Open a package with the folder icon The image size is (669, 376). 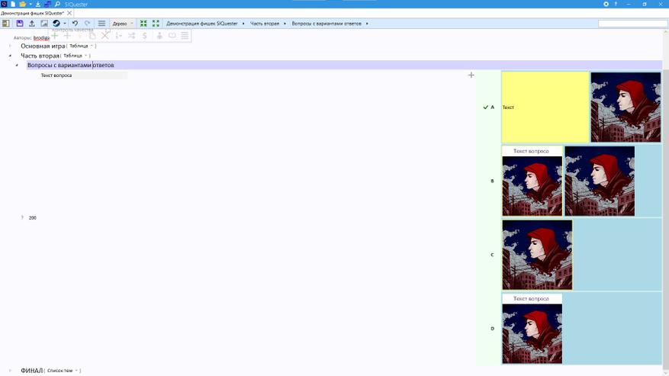(22, 4)
